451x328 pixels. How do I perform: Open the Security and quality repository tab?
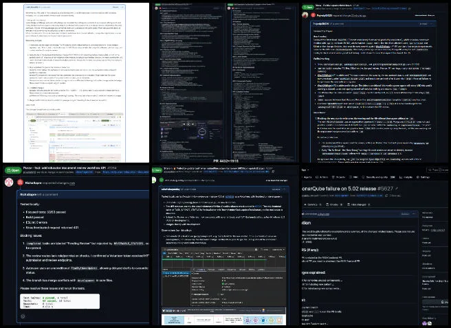point(379,177)
